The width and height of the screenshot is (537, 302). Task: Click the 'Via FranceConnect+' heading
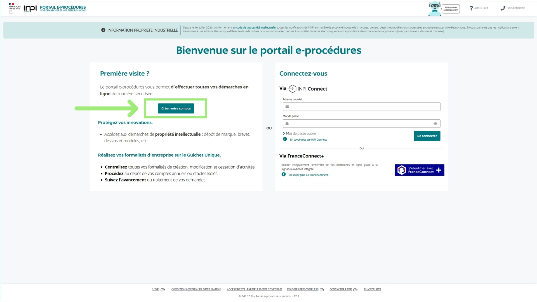click(x=302, y=156)
